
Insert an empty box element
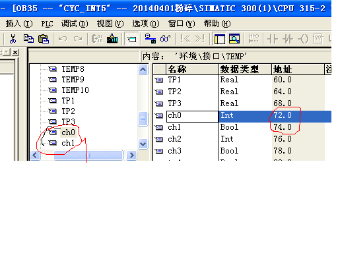coord(318,39)
